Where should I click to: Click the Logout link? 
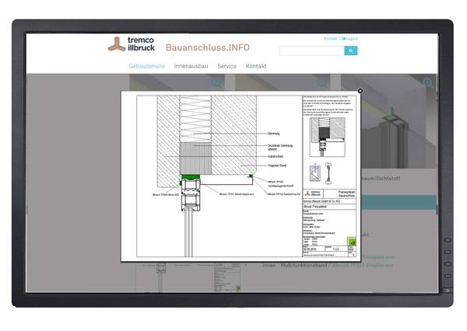click(350, 38)
